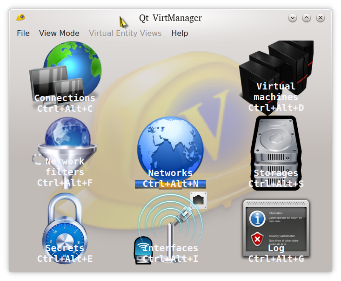Click the Qt VirtManager title text
341x281 pixels.
170,18
